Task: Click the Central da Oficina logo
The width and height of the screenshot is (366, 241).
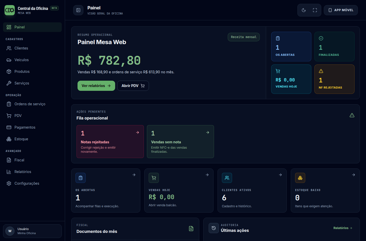Action: 10,10
